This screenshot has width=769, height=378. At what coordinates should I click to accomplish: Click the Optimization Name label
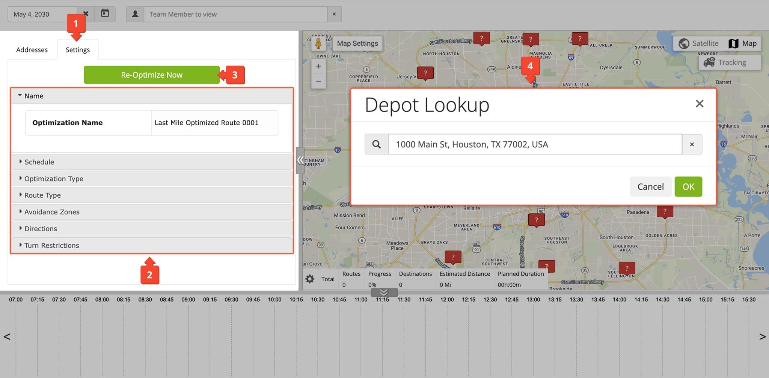point(68,123)
